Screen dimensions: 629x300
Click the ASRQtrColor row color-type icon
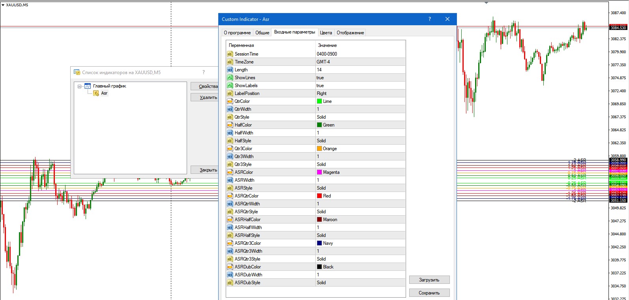[x=230, y=196]
